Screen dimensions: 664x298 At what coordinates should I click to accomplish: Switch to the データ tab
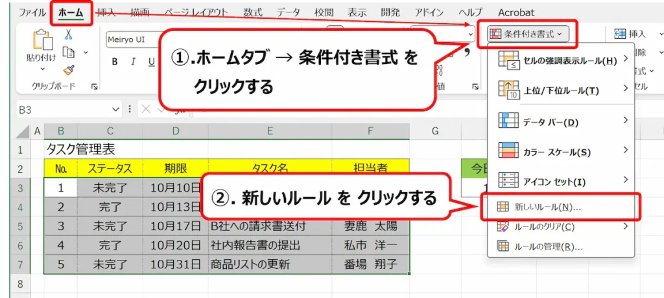[x=289, y=12]
